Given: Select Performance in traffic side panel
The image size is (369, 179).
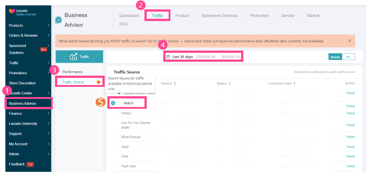Looking at the screenshot, I should (72, 72).
